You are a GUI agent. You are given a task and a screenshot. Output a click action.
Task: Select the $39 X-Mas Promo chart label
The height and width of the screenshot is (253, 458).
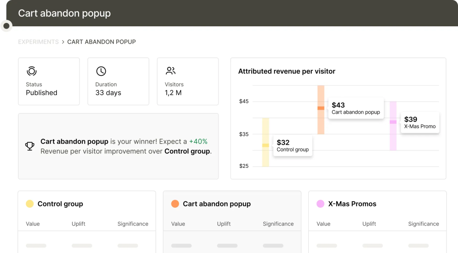[419, 122]
